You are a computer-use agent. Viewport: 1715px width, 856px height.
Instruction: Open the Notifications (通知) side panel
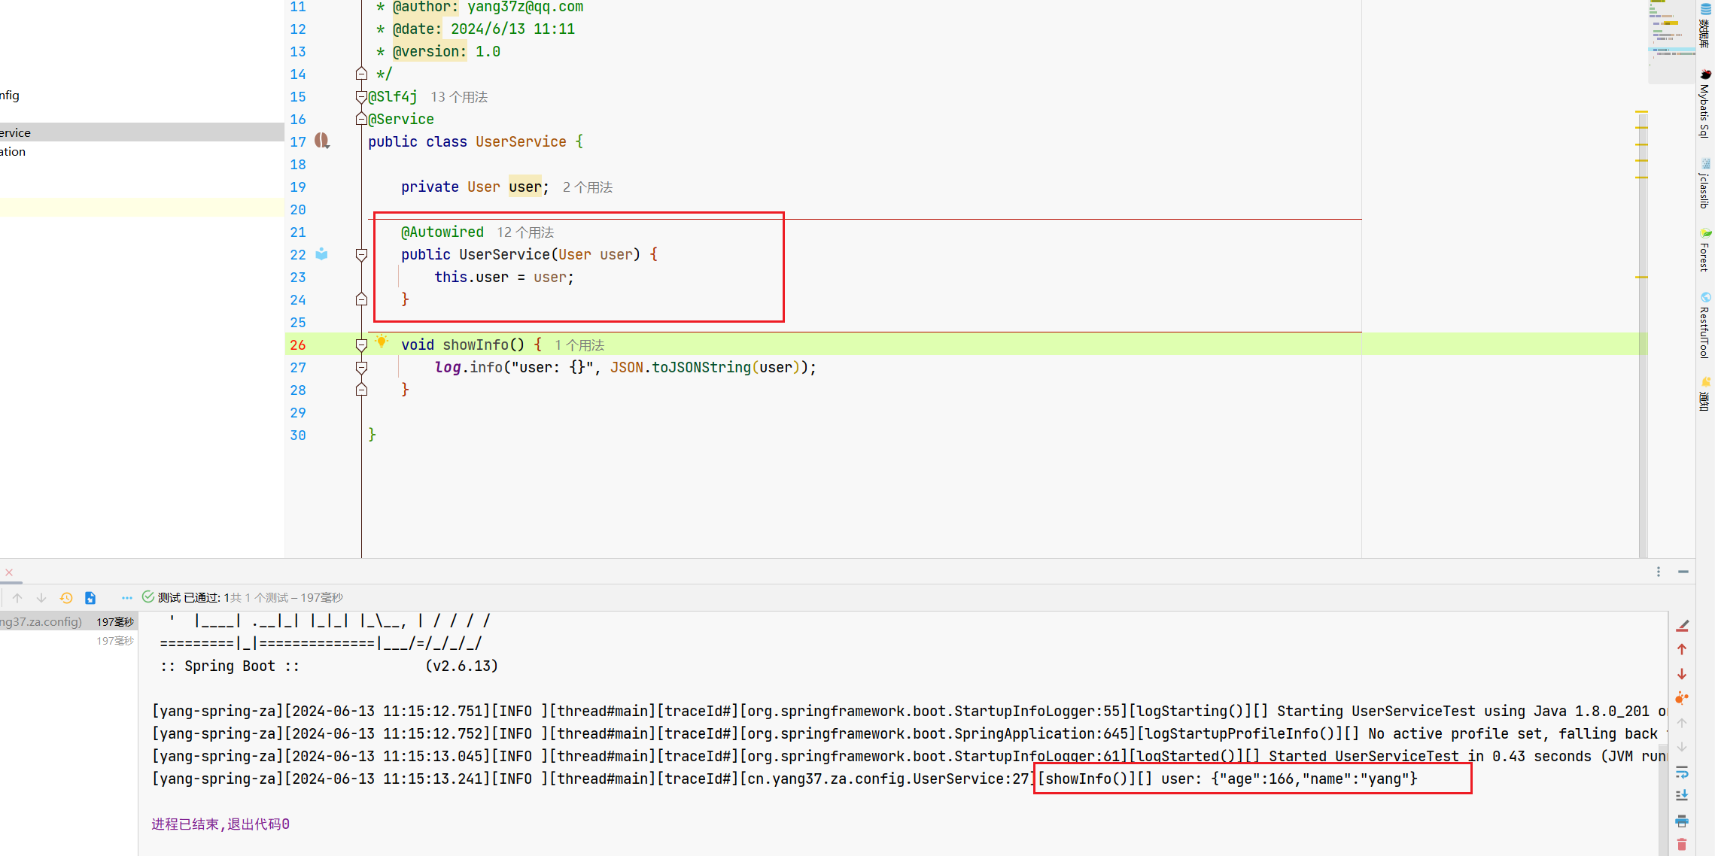tap(1705, 394)
